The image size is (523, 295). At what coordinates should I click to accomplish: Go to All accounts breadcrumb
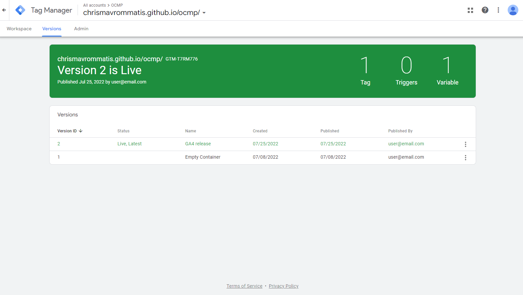pyautogui.click(x=95, y=5)
